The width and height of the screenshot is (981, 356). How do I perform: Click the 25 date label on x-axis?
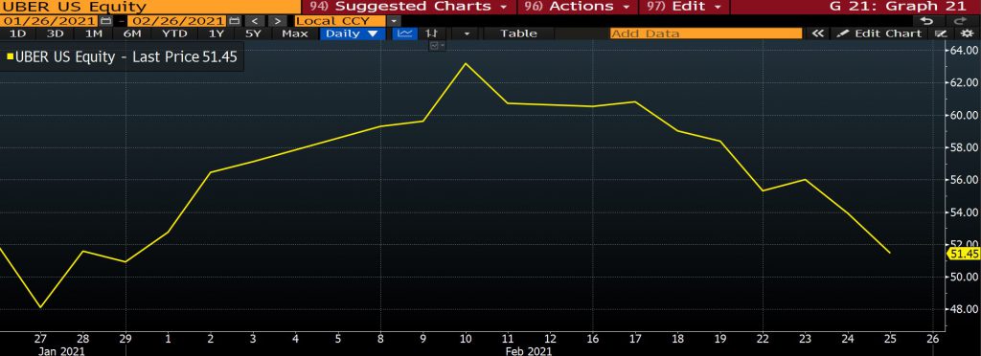[890, 340]
